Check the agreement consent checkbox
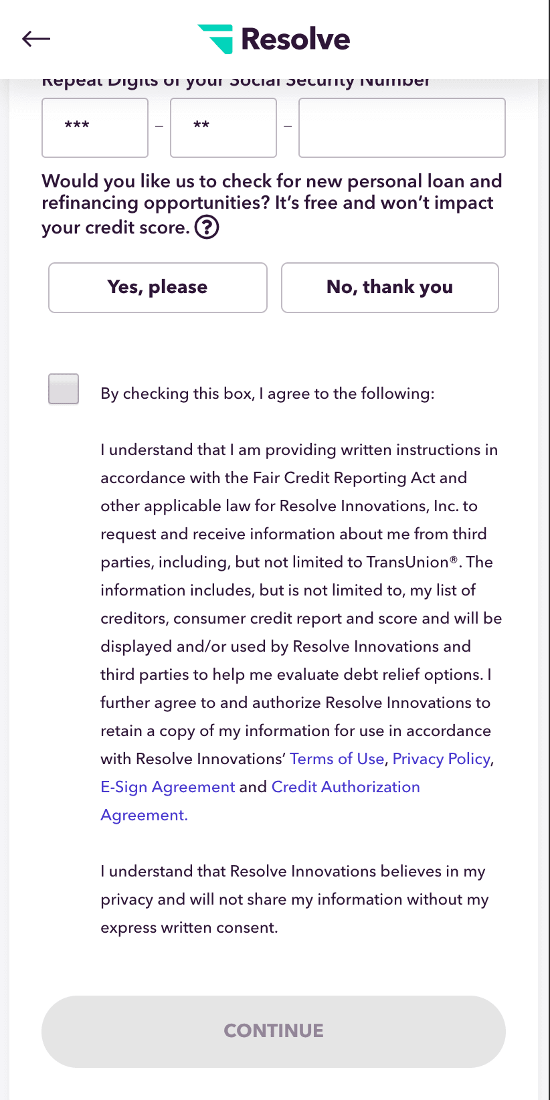This screenshot has height=1100, width=550. pyautogui.click(x=64, y=389)
